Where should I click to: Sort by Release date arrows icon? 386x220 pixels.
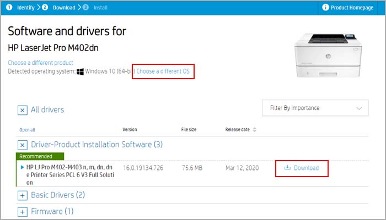point(255,130)
